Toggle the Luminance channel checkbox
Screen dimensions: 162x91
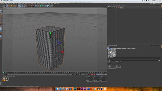click(113, 63)
